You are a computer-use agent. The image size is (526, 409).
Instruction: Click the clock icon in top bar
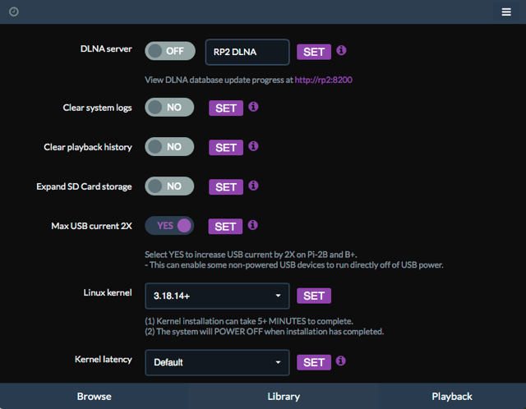(x=14, y=12)
